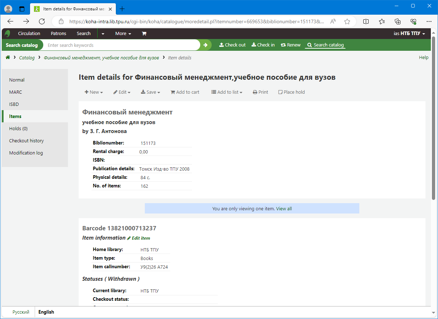Click the green search submit arrow
Screen dimensions: 438x319
(x=206, y=45)
